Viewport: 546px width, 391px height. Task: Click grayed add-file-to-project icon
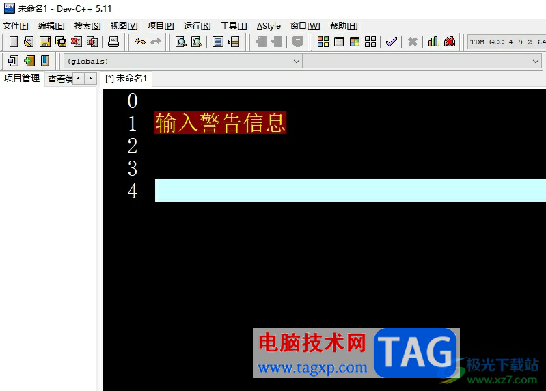(261, 42)
